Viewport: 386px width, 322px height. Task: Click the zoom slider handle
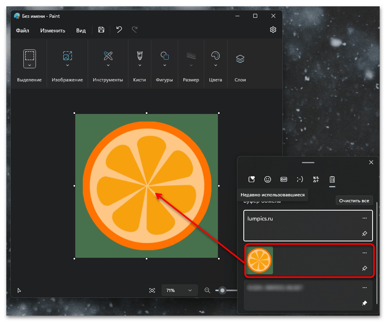coord(222,290)
